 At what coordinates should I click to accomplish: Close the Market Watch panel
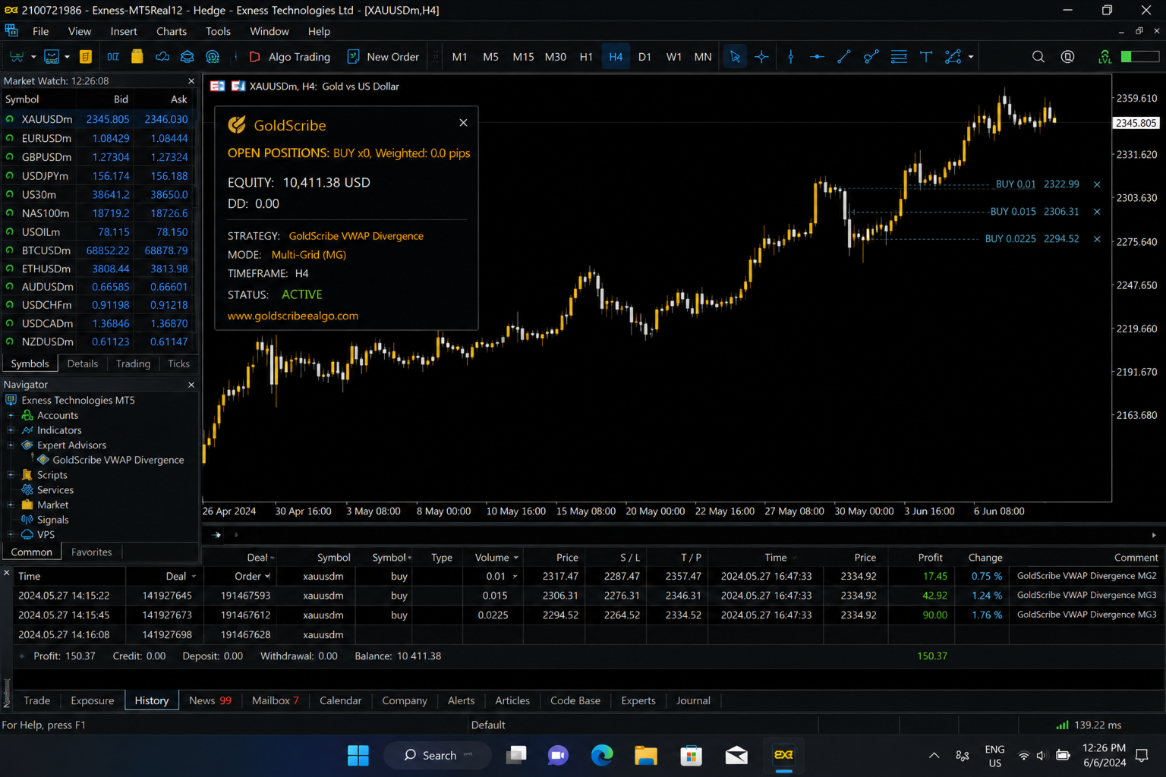[x=191, y=81]
